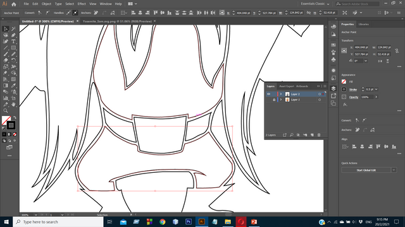Expand Opacity arrow in Appearance
405x227 pixels.
pyautogui.click(x=377, y=97)
